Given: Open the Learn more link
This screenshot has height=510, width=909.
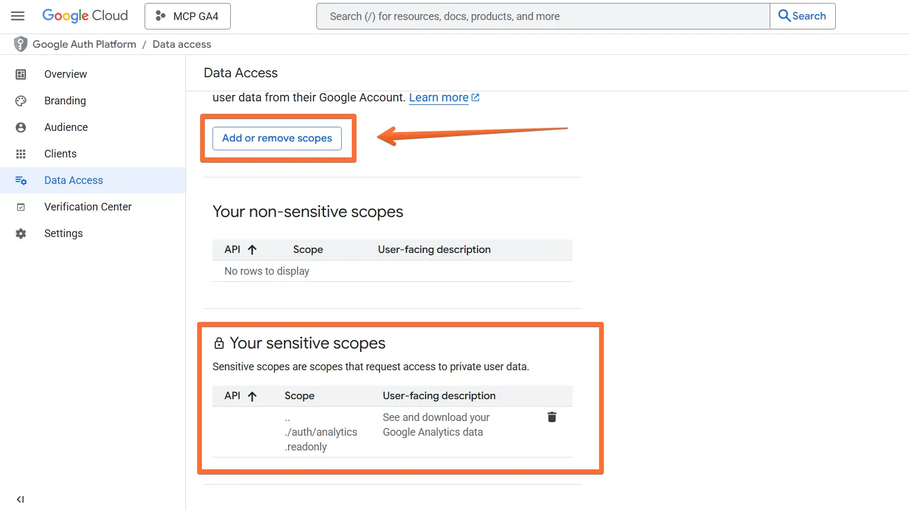Looking at the screenshot, I should [439, 97].
